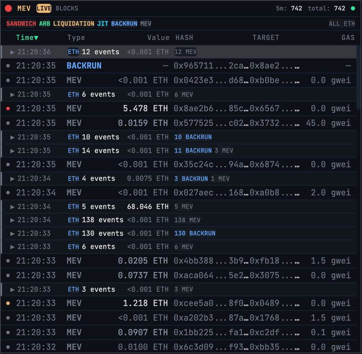Sort by the Value column header
The image size is (362, 354).
(158, 38)
